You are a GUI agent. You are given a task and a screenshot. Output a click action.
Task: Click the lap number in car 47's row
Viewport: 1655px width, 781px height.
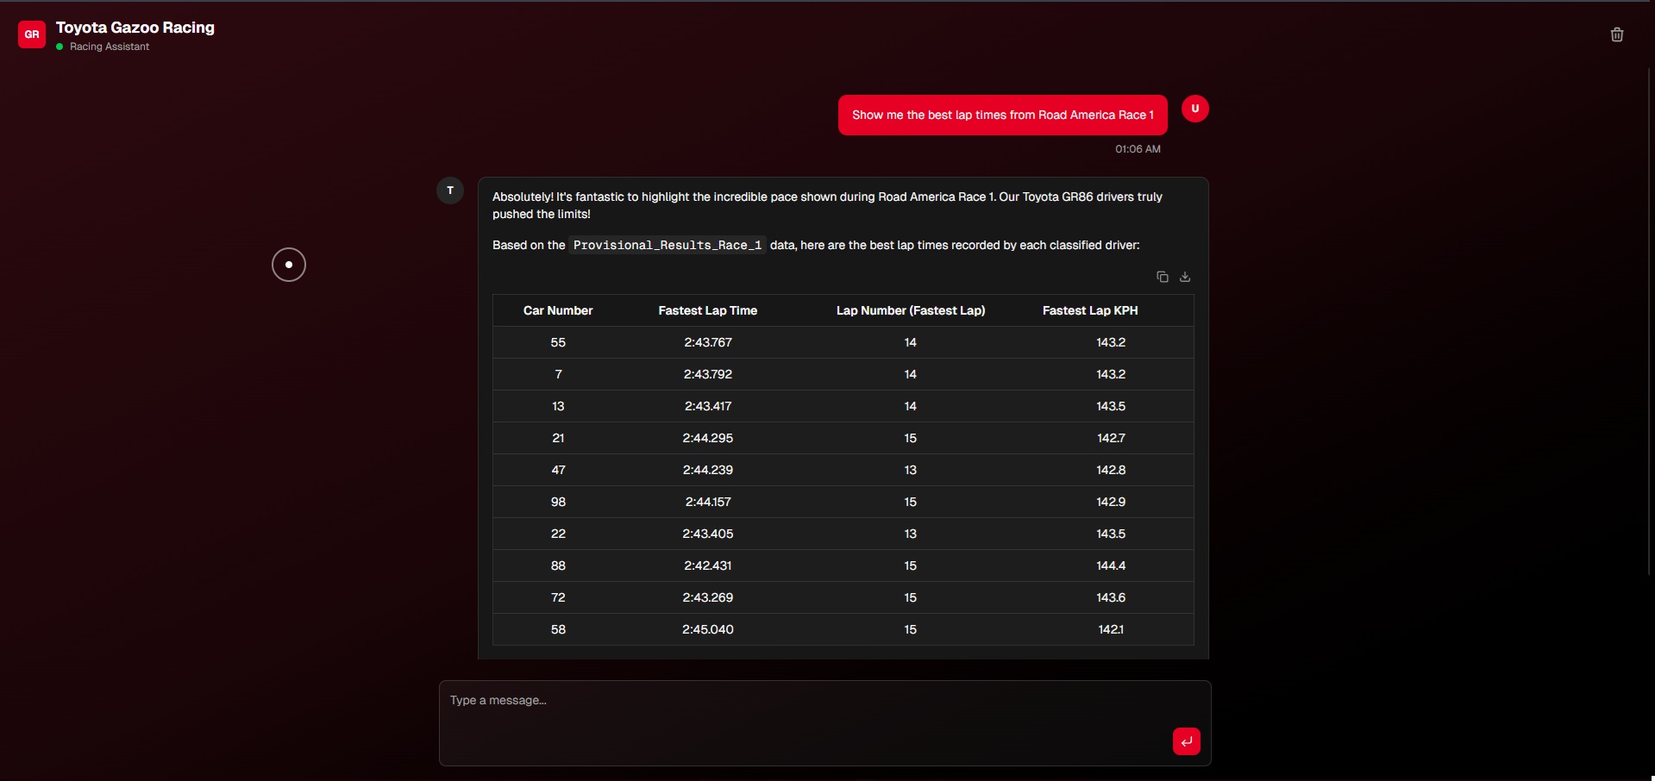[910, 470]
